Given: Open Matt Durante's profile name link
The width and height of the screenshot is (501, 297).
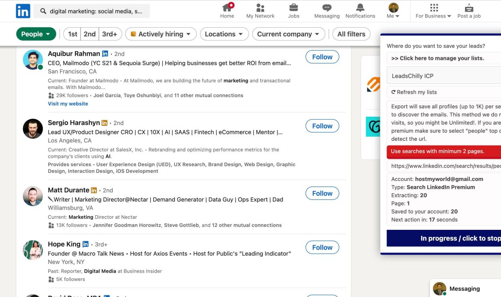Looking at the screenshot, I should [69, 190].
